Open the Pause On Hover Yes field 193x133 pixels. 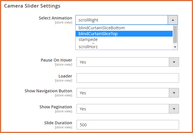pos(123,62)
